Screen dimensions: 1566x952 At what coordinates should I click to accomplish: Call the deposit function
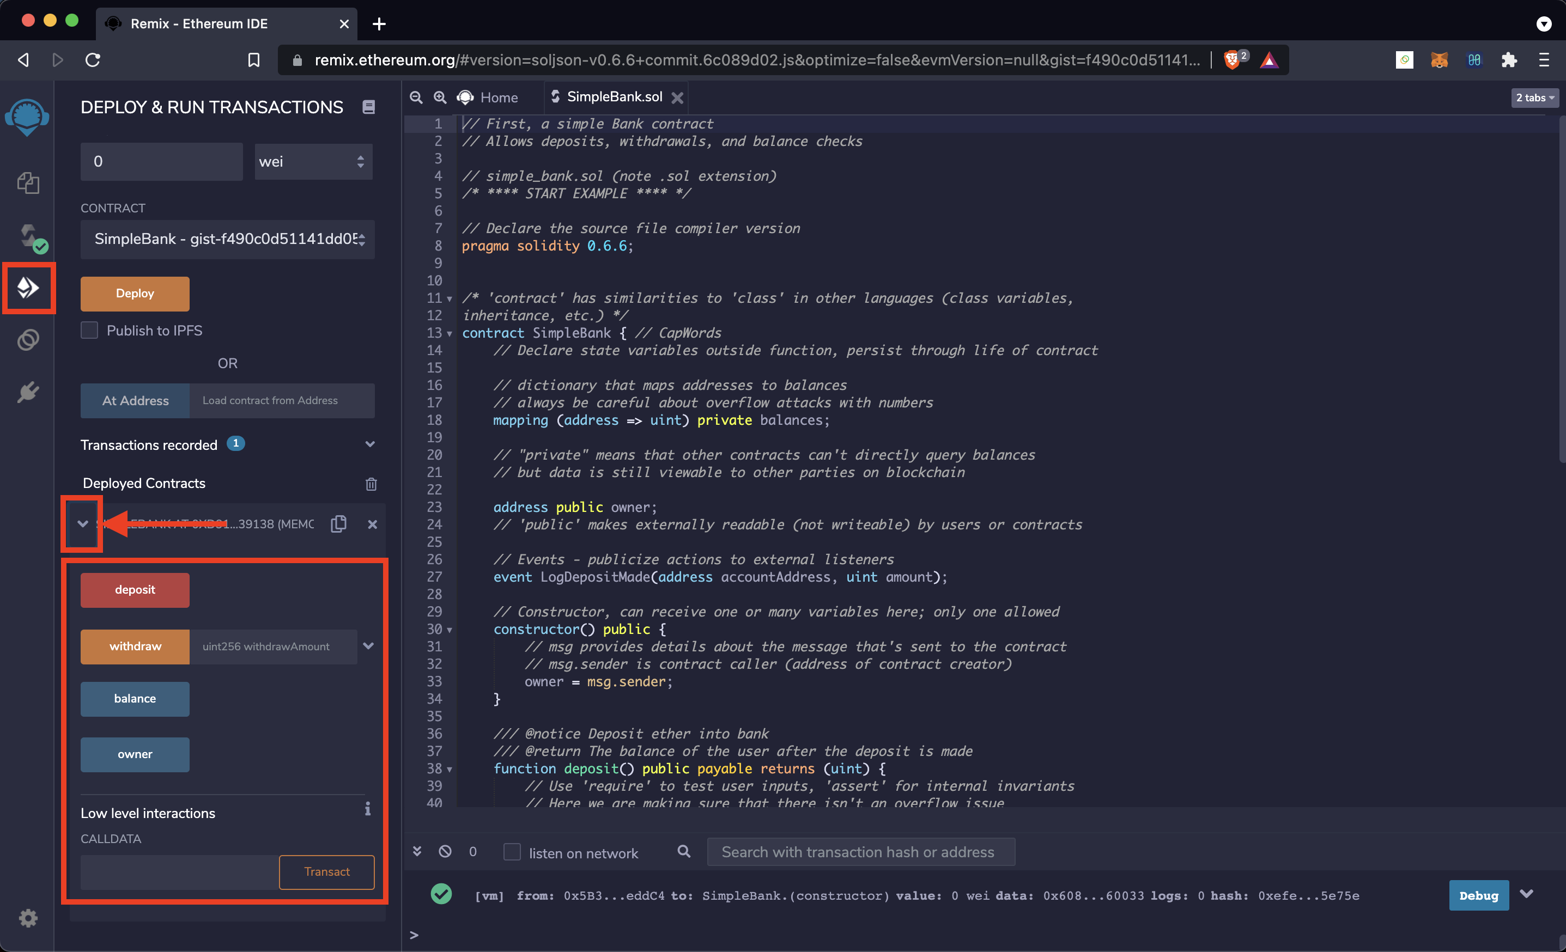point(135,589)
